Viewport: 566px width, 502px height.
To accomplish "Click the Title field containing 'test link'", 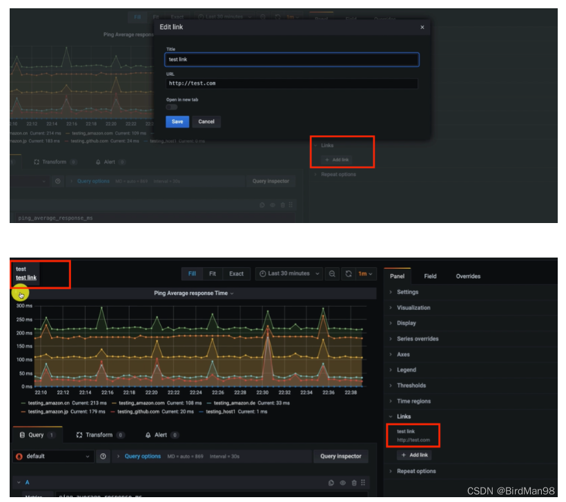I will pyautogui.click(x=292, y=59).
